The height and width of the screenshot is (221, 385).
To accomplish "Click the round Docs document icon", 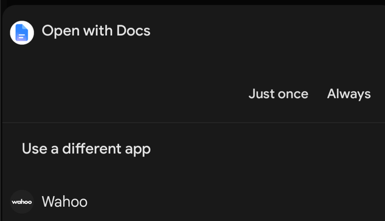I will (22, 33).
